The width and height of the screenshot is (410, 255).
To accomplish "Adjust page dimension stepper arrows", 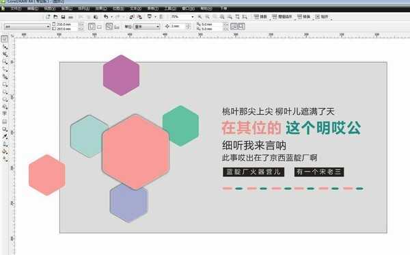I will tap(81, 27).
